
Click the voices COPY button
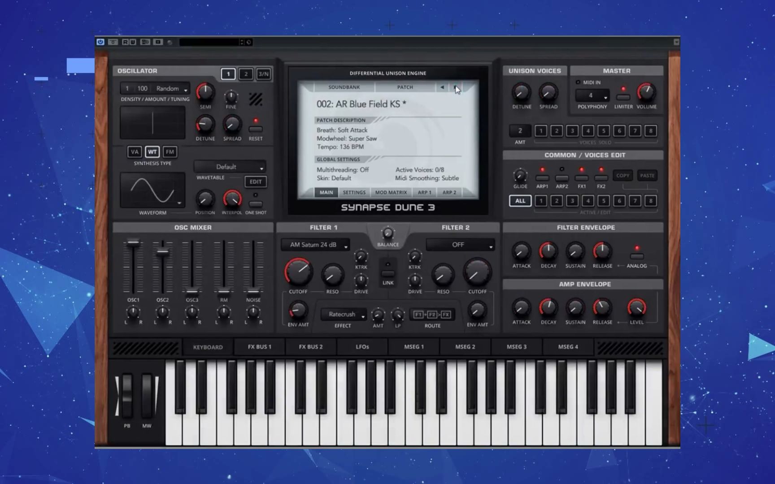(623, 176)
